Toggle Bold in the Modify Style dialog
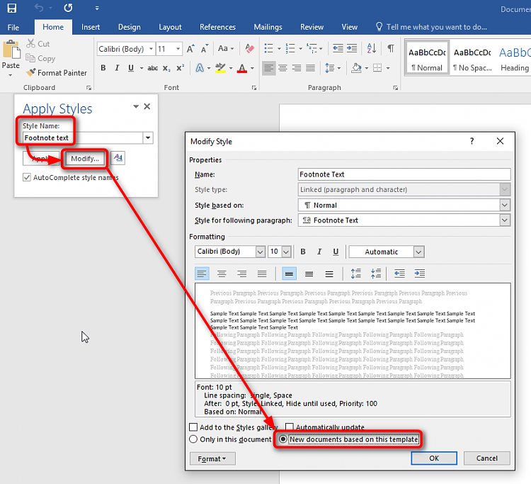The height and width of the screenshot is (484, 531). [x=303, y=252]
